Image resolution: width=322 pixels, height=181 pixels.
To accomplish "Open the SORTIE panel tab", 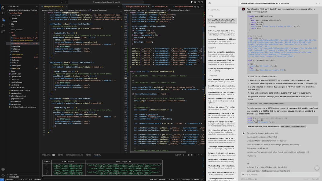I will 61,155.
